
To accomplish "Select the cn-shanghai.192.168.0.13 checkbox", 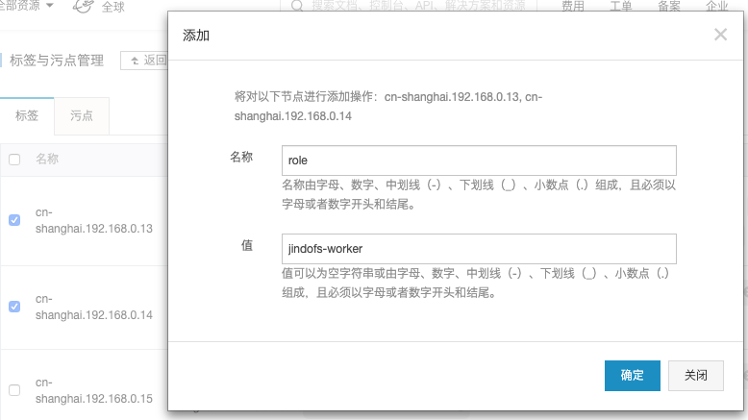I will tap(14, 220).
